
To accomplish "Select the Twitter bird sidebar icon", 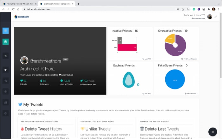I will click(5, 70).
